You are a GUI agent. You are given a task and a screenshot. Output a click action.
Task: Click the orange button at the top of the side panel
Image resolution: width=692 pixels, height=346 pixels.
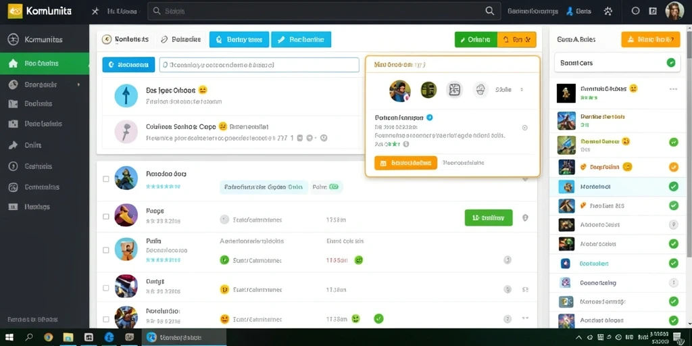click(651, 39)
